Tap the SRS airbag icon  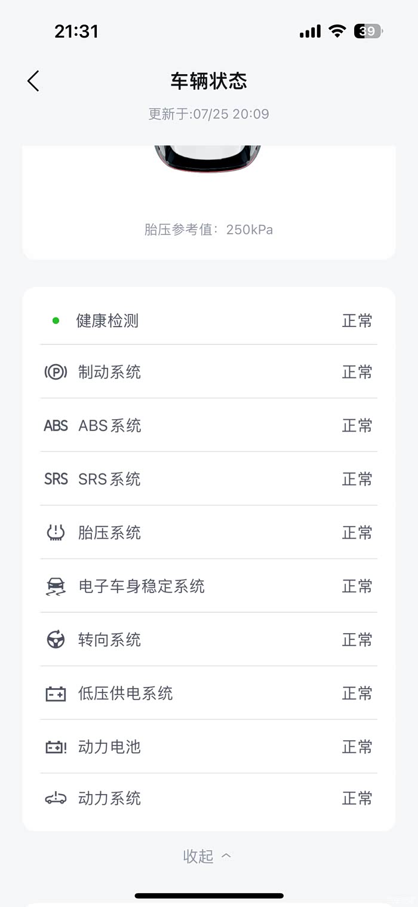[x=56, y=479]
